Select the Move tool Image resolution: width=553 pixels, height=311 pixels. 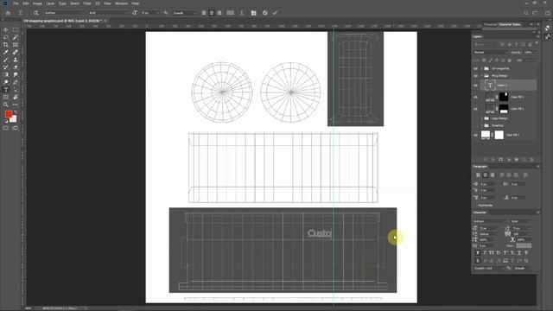(x=6, y=30)
